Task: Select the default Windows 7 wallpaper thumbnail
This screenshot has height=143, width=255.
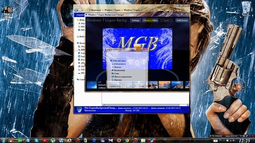Action: [92, 85]
